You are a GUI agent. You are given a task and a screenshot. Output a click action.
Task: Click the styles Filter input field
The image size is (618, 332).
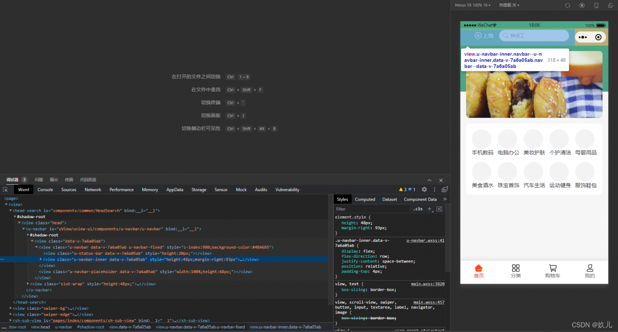click(x=372, y=209)
